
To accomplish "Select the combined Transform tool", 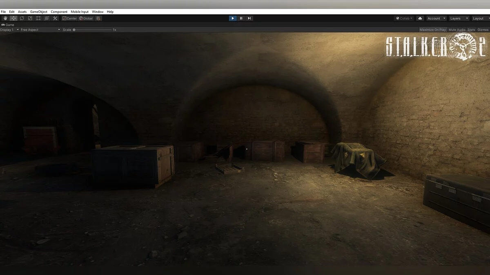I will click(47, 18).
